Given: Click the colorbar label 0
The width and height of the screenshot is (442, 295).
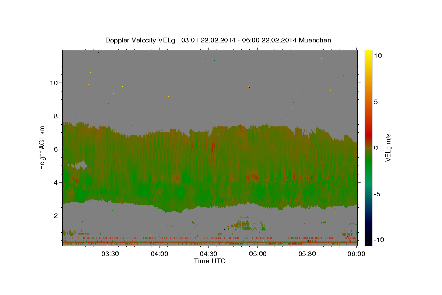Looking at the screenshot, I should pos(376,148).
